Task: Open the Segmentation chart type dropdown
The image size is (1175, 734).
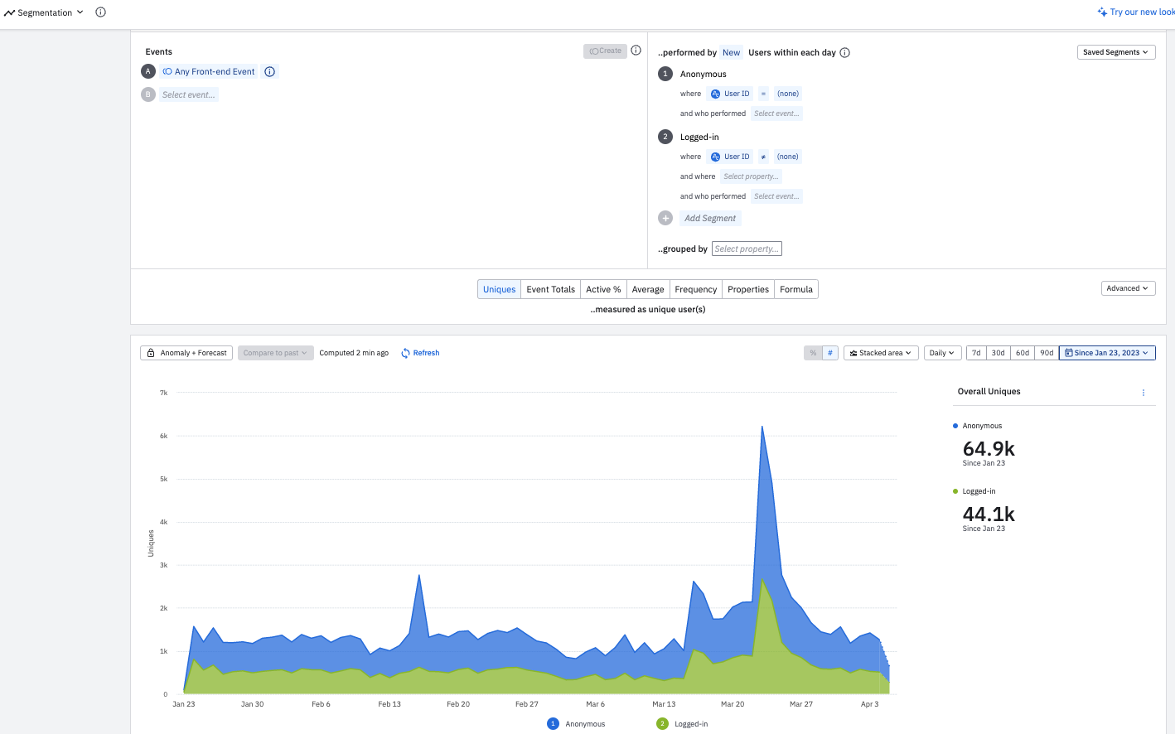Action: click(x=44, y=12)
